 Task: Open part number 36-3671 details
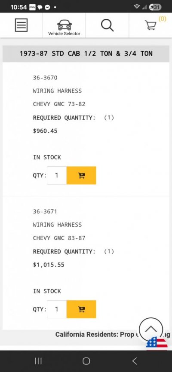click(45, 211)
